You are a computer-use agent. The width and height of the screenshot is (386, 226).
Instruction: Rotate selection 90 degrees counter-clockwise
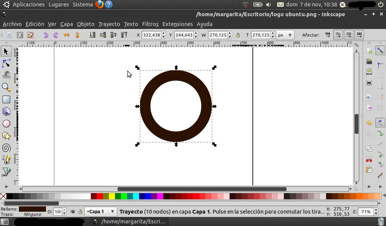(46, 35)
